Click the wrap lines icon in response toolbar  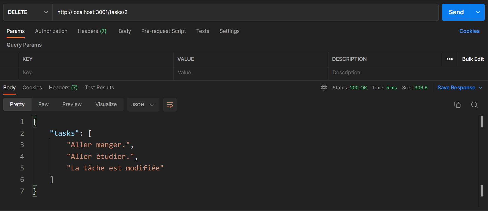pos(170,105)
